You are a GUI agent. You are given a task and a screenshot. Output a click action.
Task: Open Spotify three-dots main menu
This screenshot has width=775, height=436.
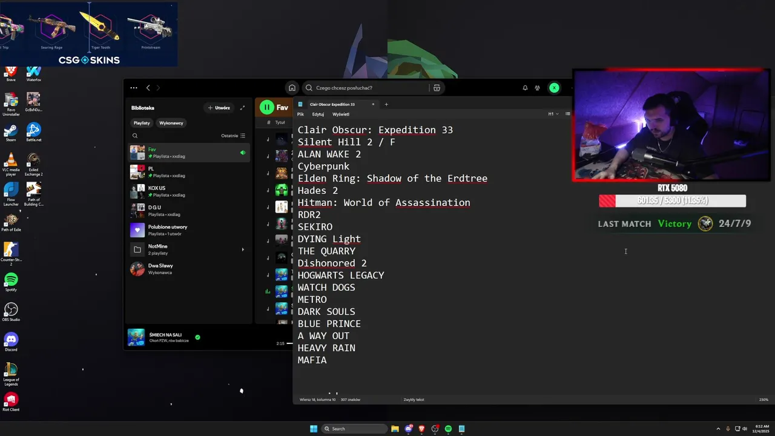[x=134, y=88]
